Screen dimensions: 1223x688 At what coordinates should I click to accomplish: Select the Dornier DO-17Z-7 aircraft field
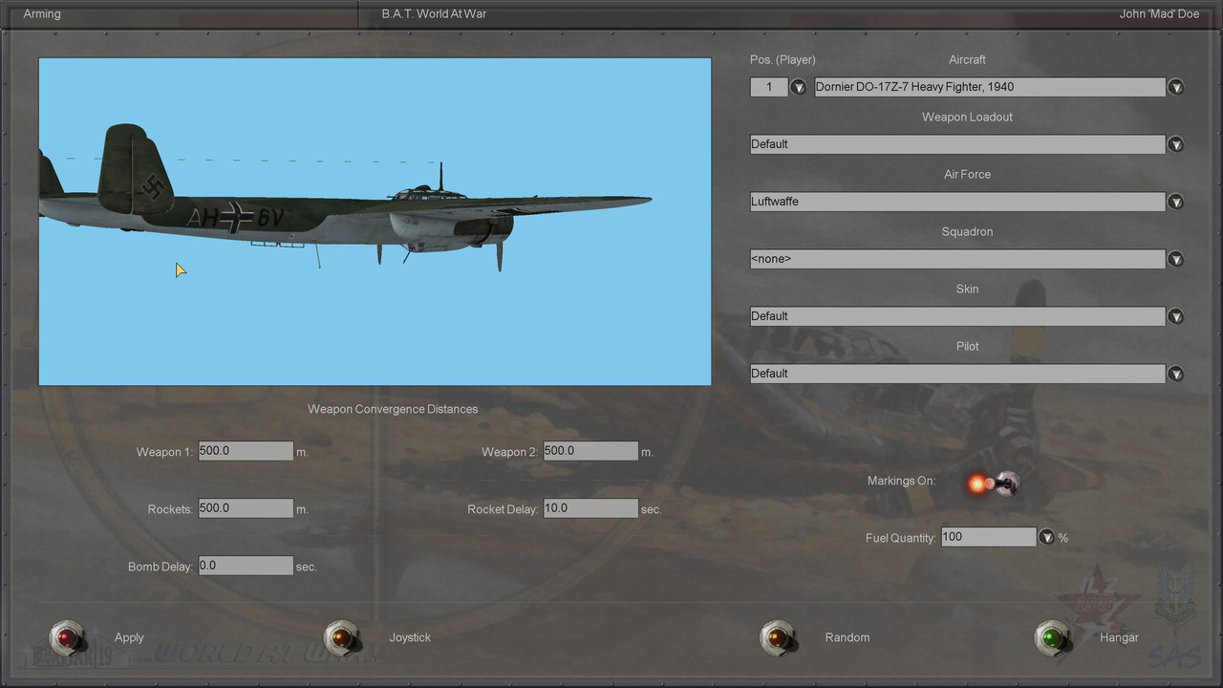coord(990,87)
